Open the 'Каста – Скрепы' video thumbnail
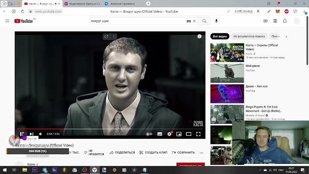Screen dimensions: 309x174 point(227,53)
